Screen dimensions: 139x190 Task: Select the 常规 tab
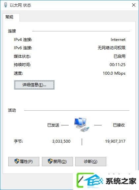pyautogui.click(x=9, y=17)
